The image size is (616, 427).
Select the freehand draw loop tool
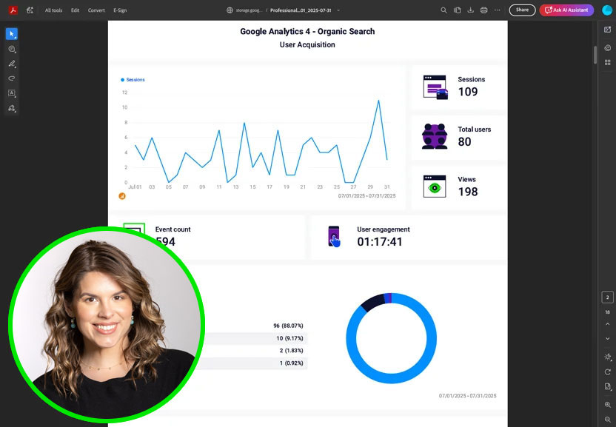12,78
